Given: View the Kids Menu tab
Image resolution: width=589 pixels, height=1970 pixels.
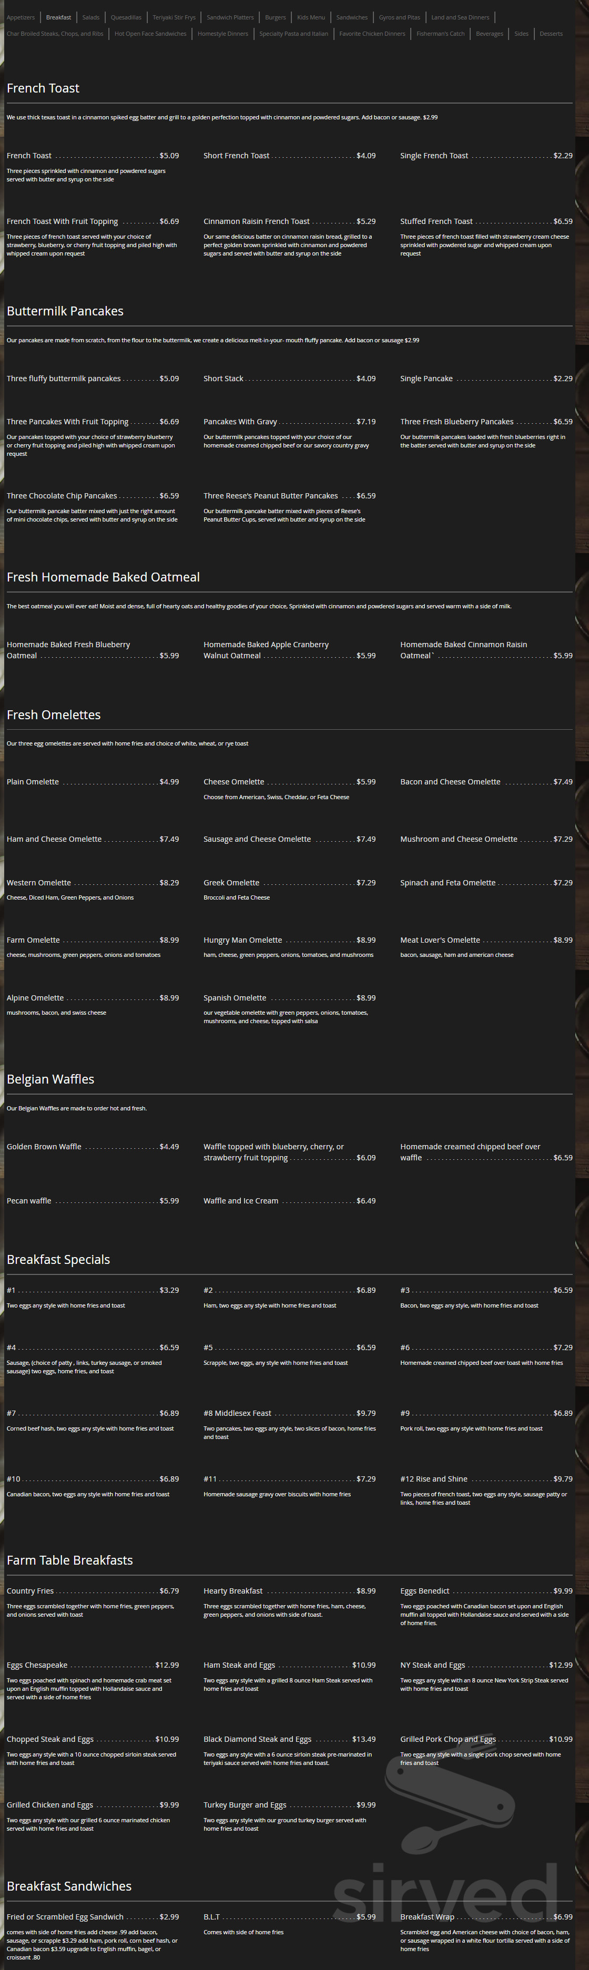Looking at the screenshot, I should 311,17.
